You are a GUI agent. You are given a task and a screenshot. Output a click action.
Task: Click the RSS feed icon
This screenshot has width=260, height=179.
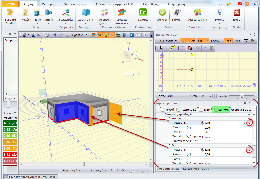(247, 4)
